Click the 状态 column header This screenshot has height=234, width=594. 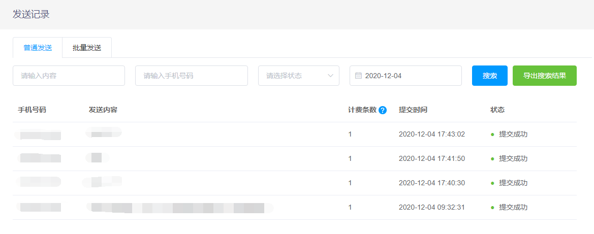(x=497, y=110)
